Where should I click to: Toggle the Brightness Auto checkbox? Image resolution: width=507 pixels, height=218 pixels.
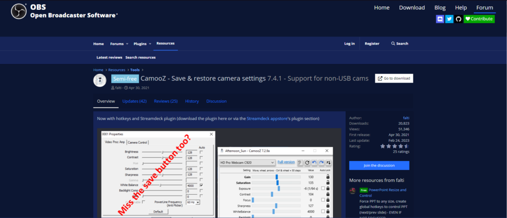(x=201, y=152)
